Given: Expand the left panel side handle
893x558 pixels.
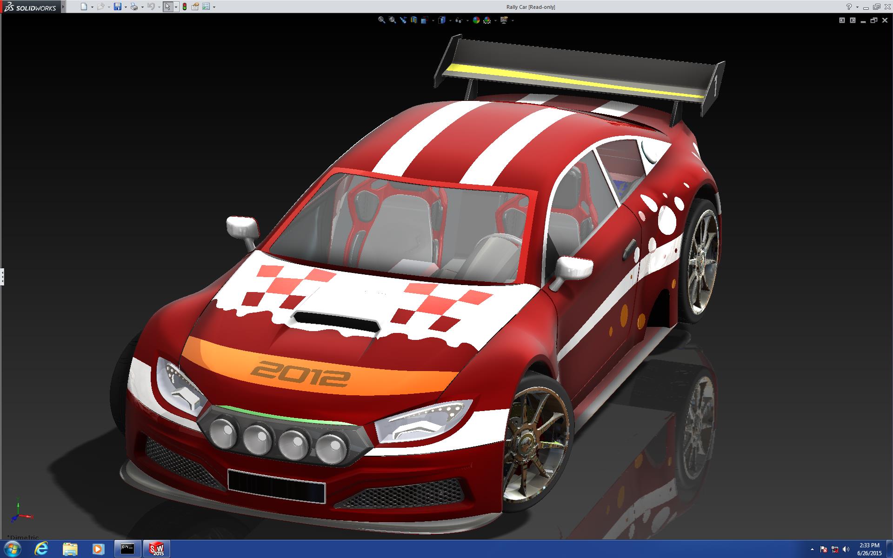Looking at the screenshot, I should coord(2,277).
